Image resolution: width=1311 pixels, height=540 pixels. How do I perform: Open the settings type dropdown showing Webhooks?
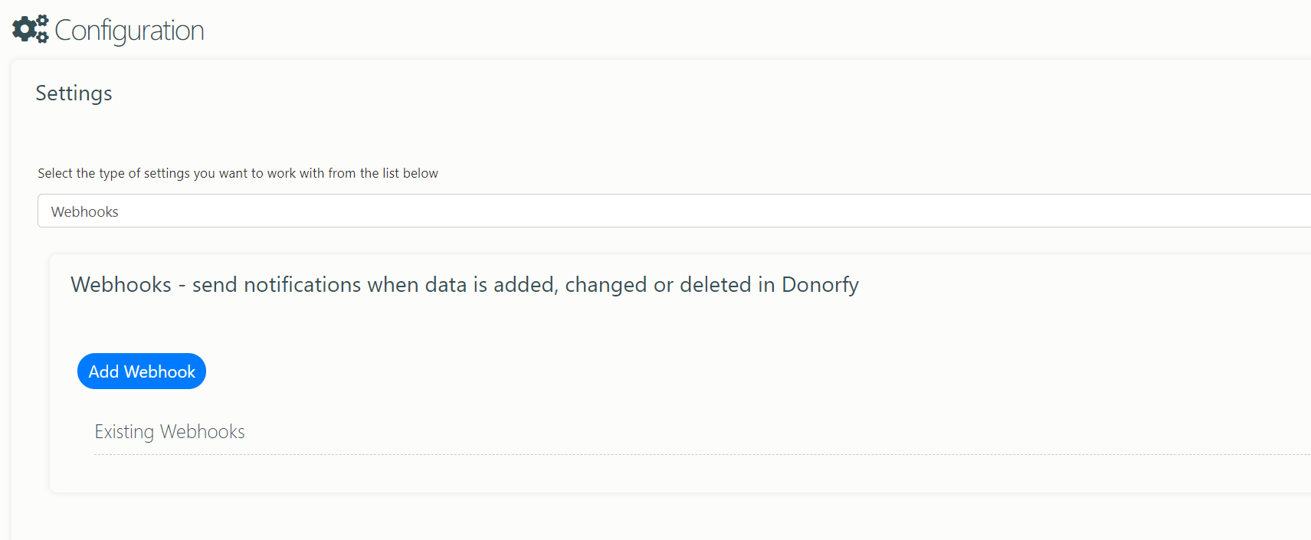point(674,211)
